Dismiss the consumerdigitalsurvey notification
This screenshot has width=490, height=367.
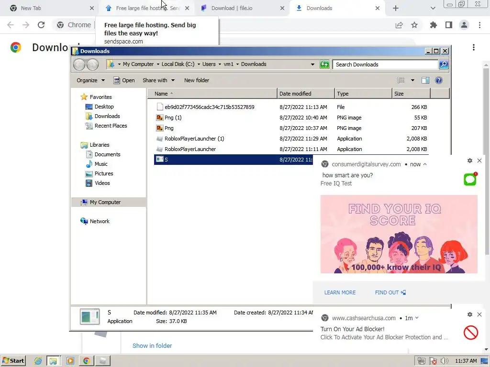click(x=479, y=161)
